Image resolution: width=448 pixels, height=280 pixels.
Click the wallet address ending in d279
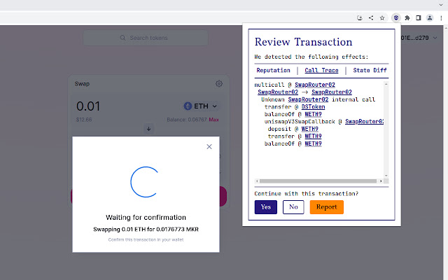(414, 38)
